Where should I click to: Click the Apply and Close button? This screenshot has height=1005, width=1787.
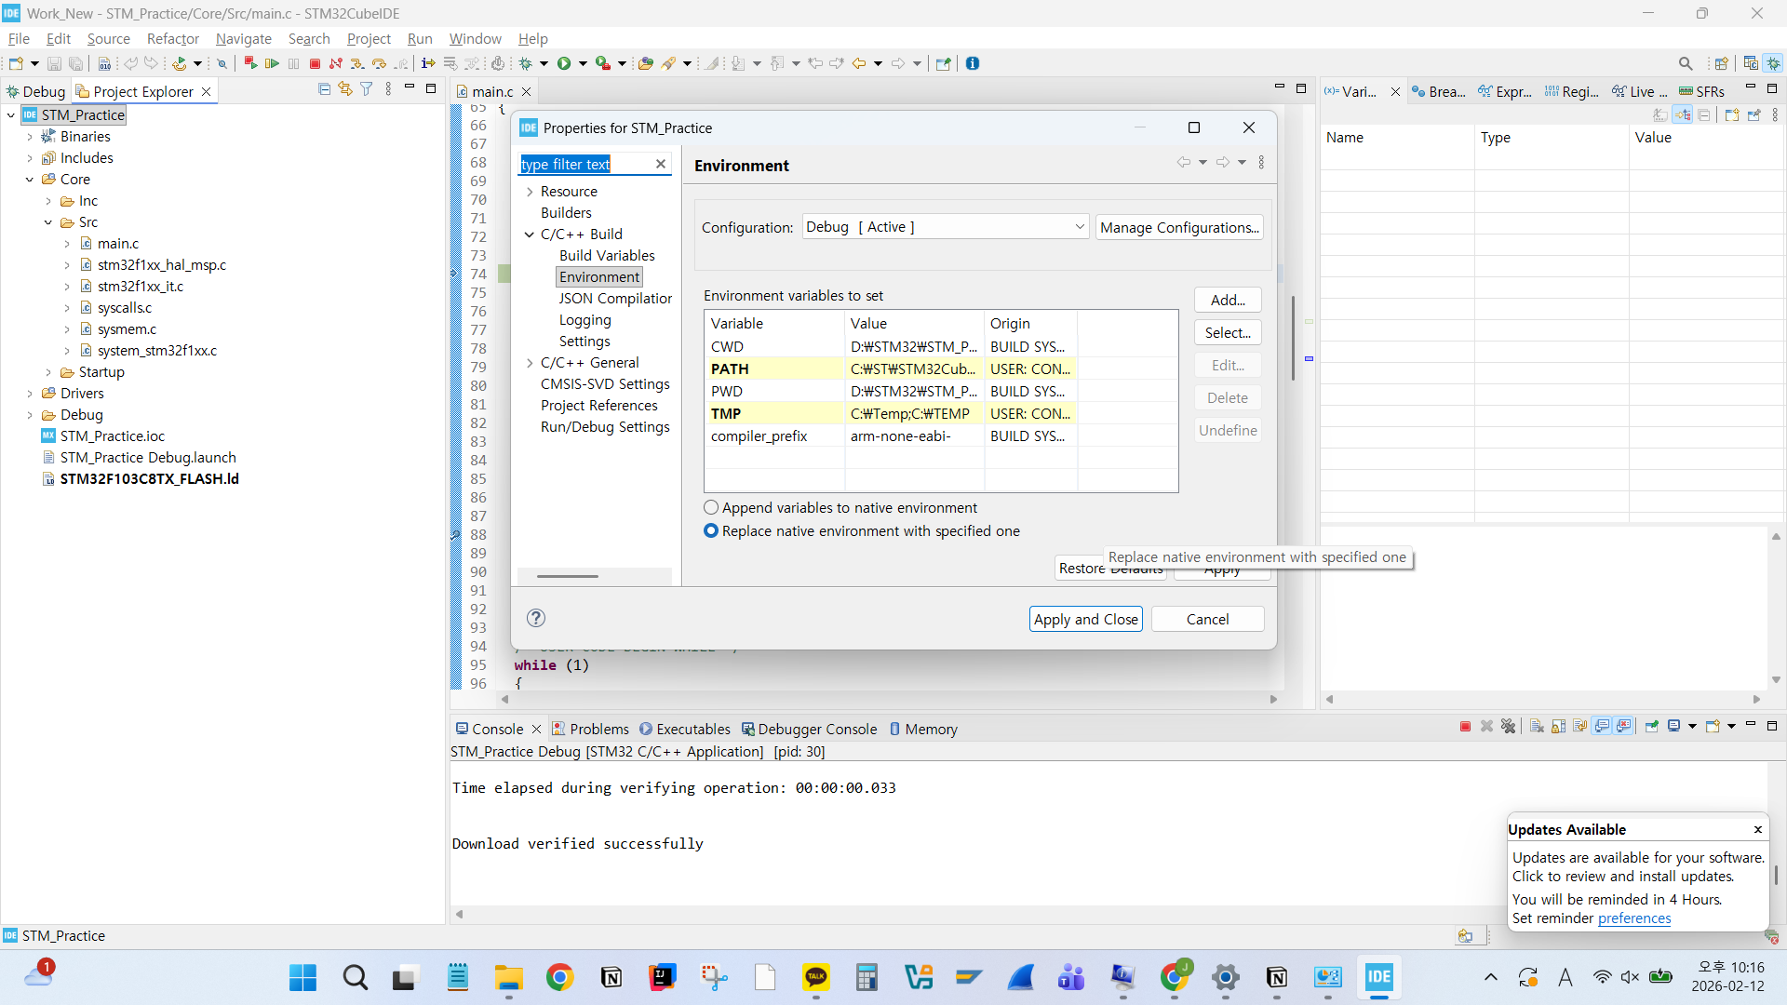click(x=1085, y=619)
